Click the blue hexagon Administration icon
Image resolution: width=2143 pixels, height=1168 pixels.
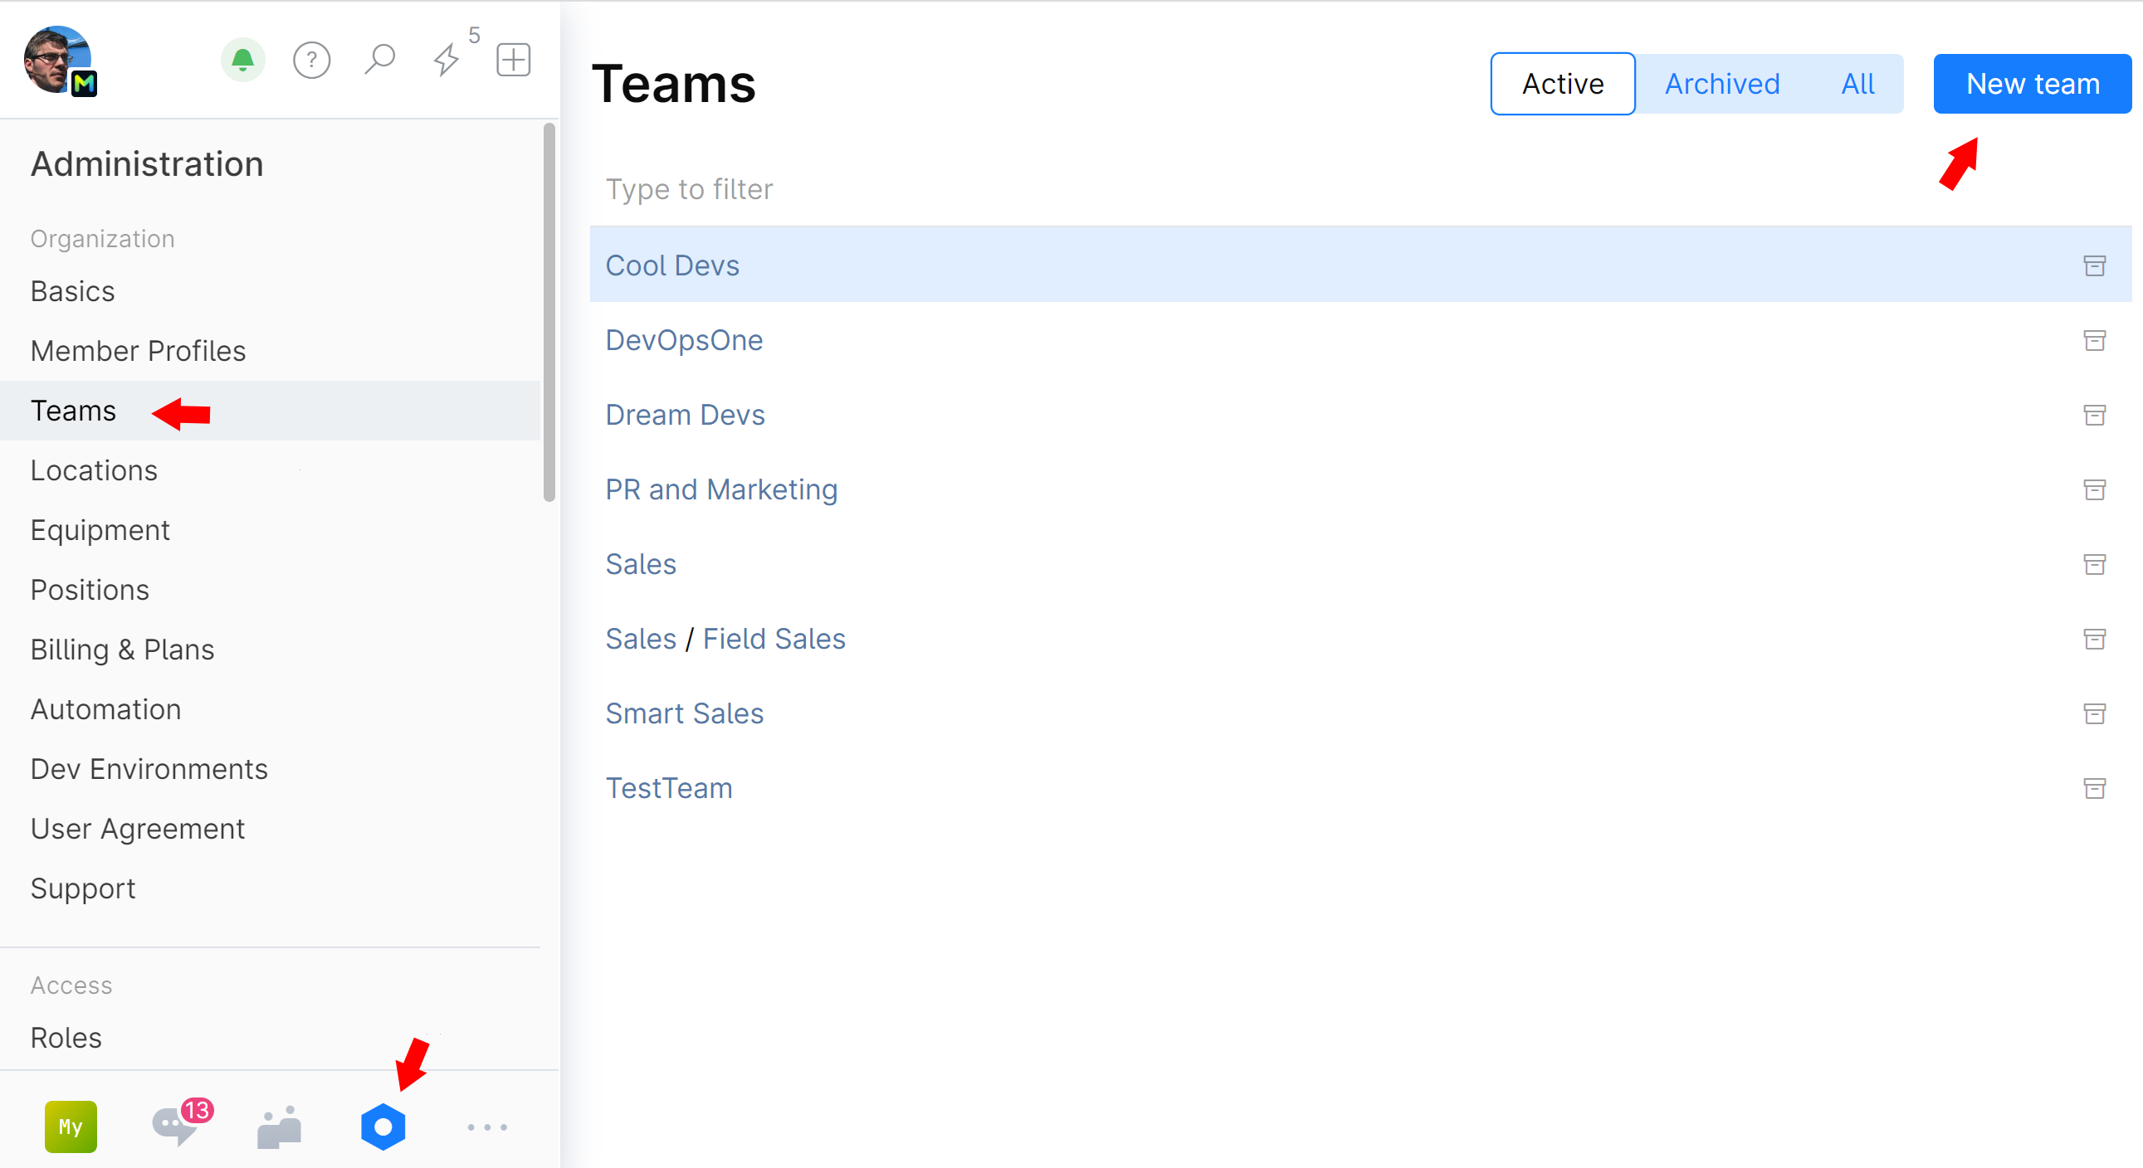[x=383, y=1127]
